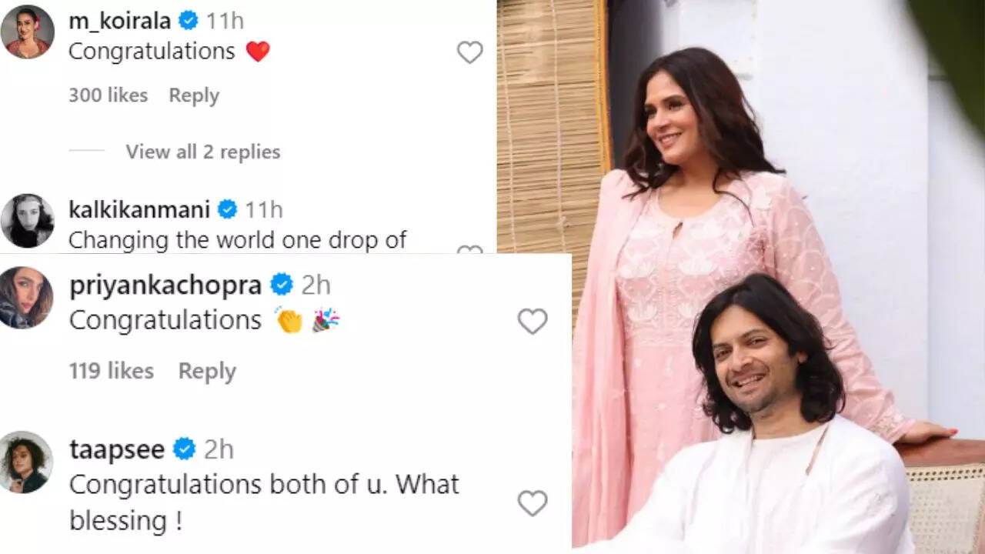Reply to m_koirala's comment
The image size is (985, 554).
[194, 95]
